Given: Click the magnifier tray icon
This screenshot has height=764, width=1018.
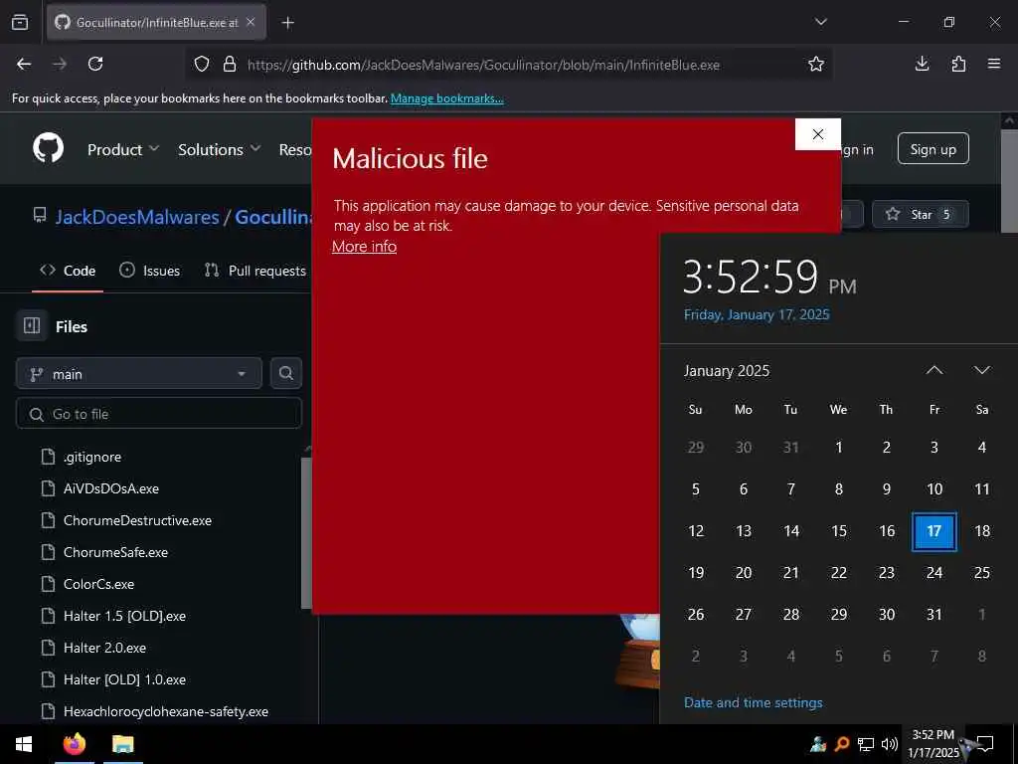Looking at the screenshot, I should point(842,744).
